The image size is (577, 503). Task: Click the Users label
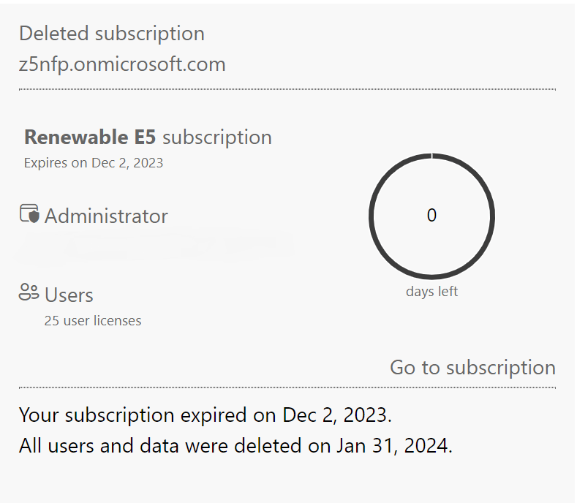click(x=69, y=295)
